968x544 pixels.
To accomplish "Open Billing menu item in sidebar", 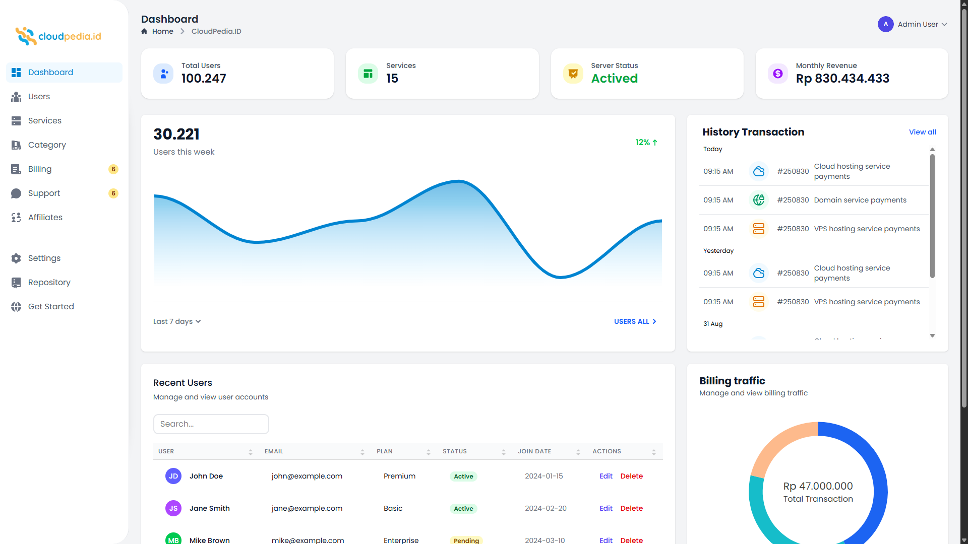I will point(64,169).
